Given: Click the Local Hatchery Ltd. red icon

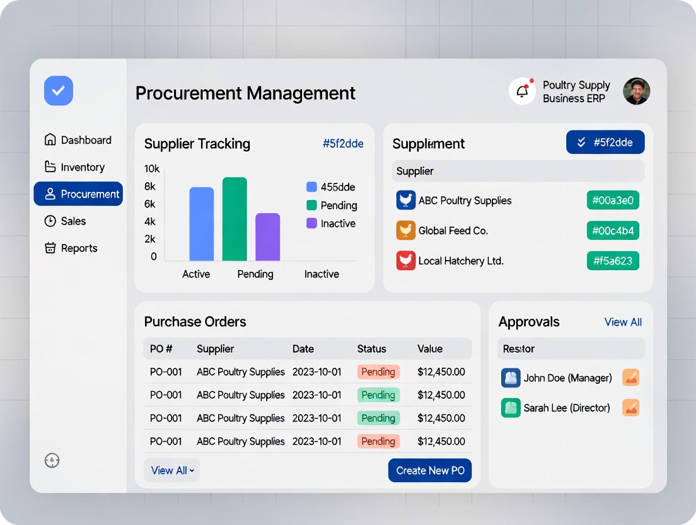Looking at the screenshot, I should click(x=406, y=261).
